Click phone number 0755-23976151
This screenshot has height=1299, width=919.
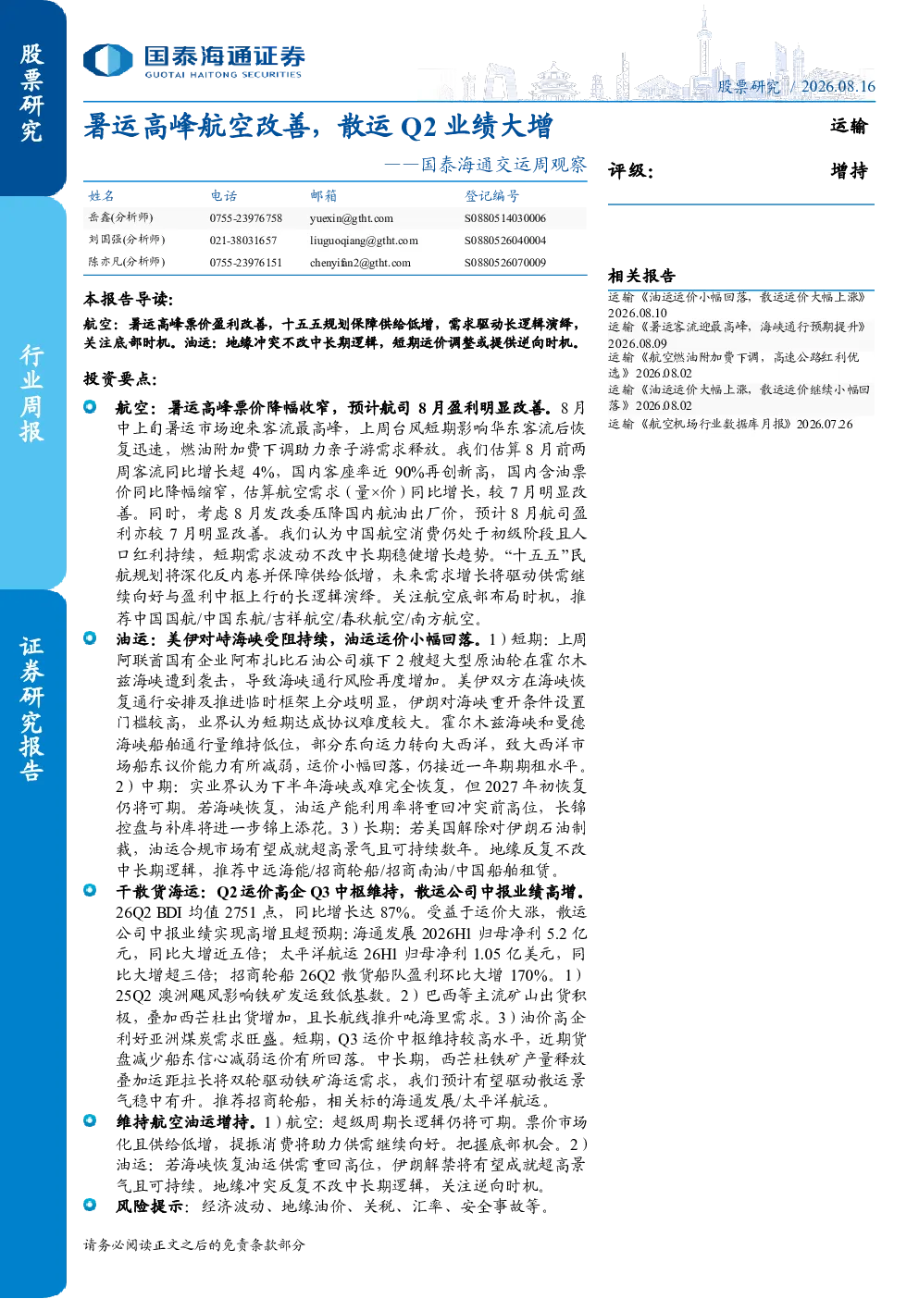pos(245,263)
